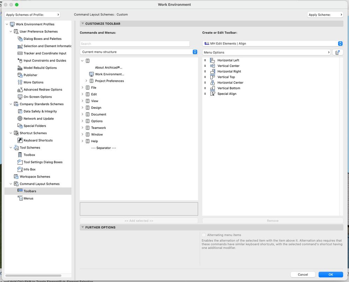The image size is (349, 282).
Task: Click the Input Constraints and Guides icon
Action: click(x=20, y=60)
